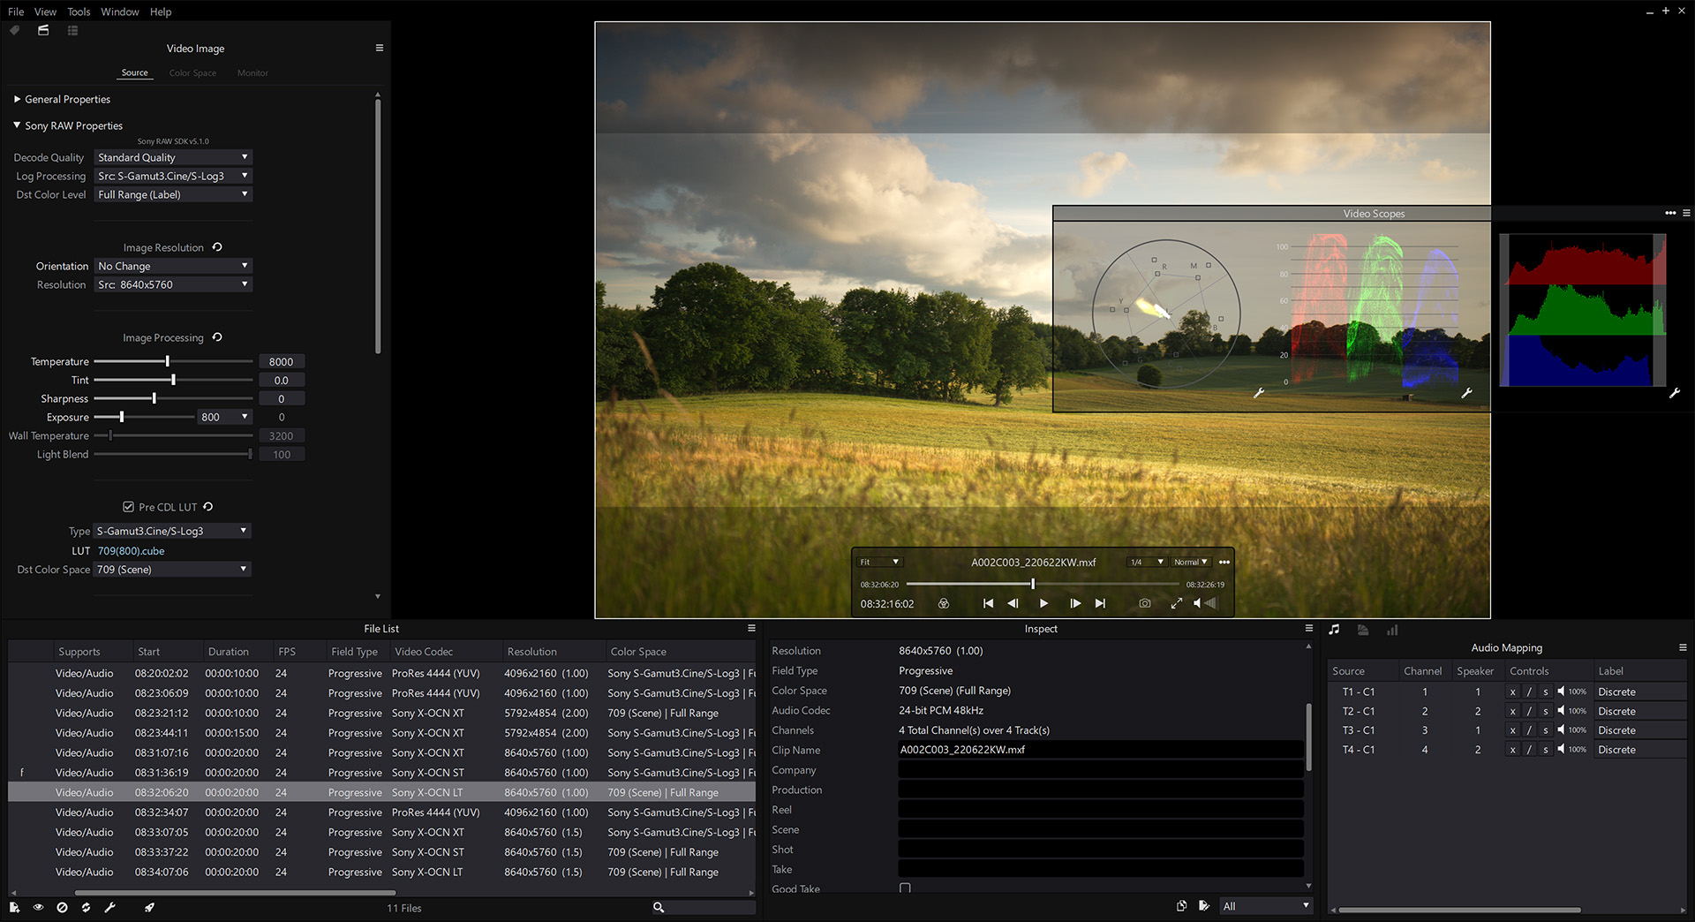
Task: Click the color channels icon in player
Action: (943, 603)
